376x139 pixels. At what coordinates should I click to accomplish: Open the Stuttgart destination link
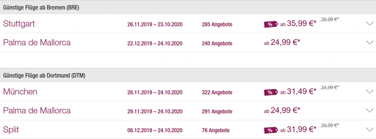[19, 24]
